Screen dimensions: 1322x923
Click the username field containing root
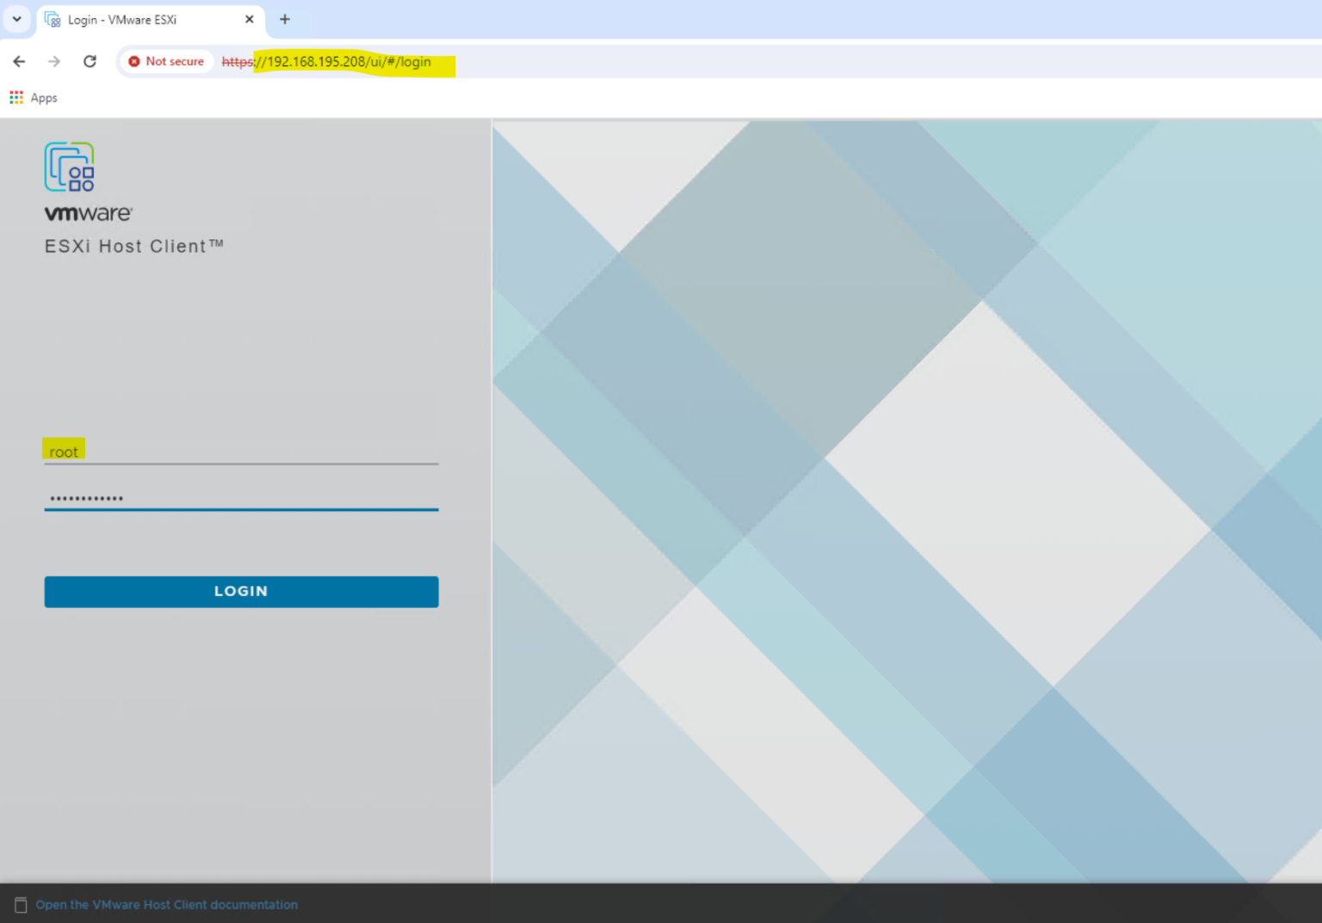point(241,451)
